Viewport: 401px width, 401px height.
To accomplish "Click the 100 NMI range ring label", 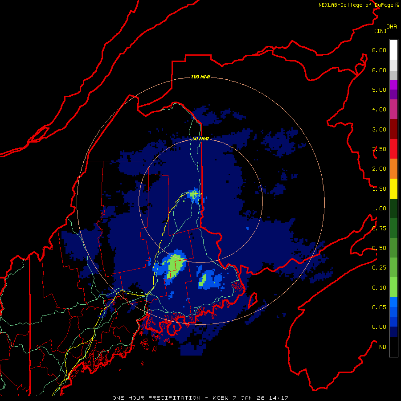I will coord(200,77).
